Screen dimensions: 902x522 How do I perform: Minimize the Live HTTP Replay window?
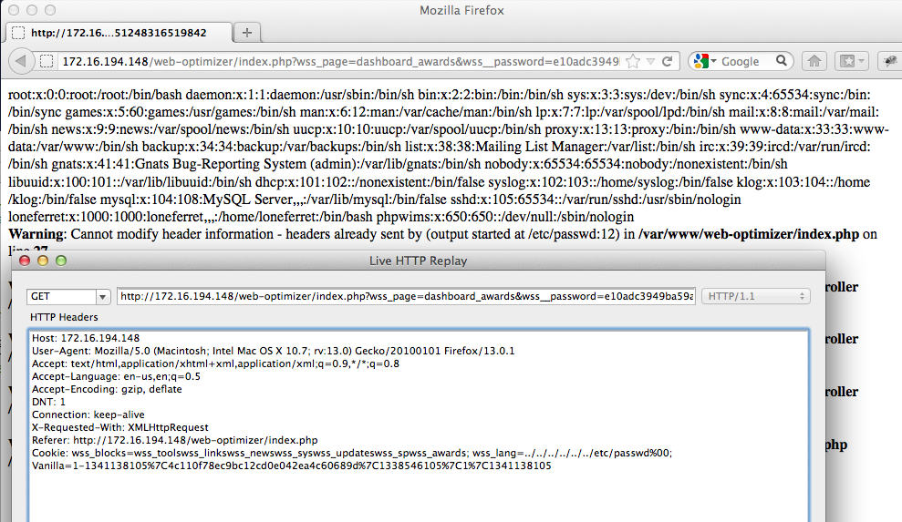click(43, 261)
